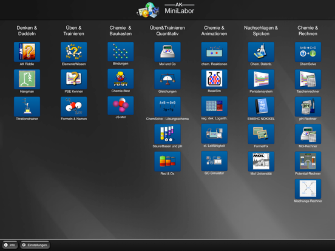
Task: Launch the Mischungs-Rechner
Action: tap(308, 189)
